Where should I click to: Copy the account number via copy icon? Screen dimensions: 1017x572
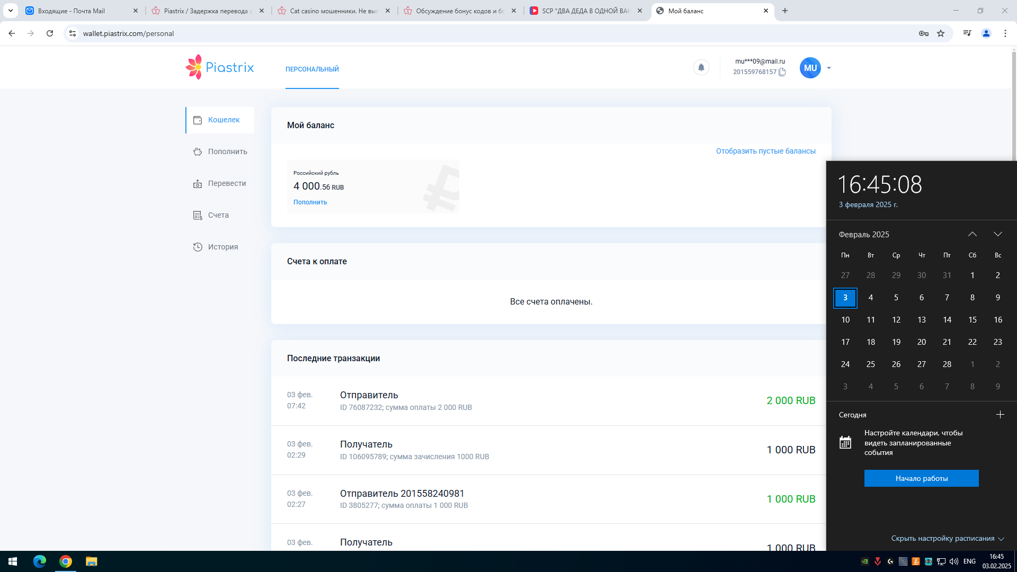pos(782,72)
